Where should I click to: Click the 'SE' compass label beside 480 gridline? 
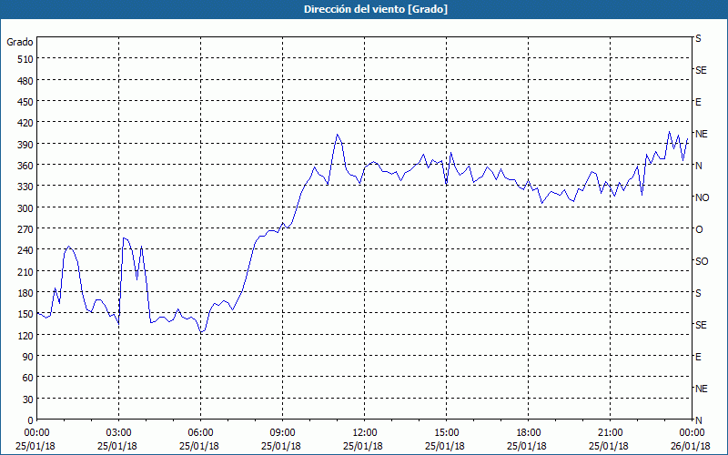point(701,70)
